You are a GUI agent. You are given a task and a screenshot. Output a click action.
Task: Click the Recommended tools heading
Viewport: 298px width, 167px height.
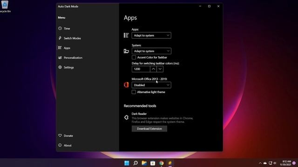140,106
